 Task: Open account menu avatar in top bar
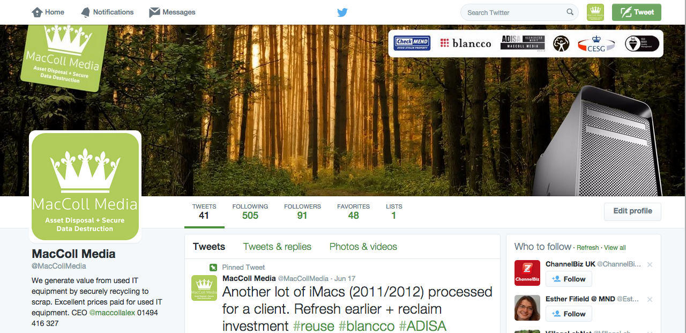tap(595, 12)
